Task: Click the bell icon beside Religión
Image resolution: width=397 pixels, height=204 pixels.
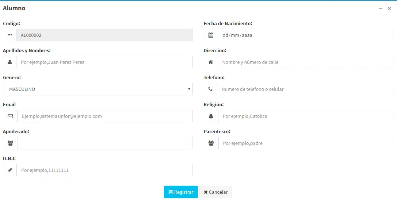Action: point(211,116)
